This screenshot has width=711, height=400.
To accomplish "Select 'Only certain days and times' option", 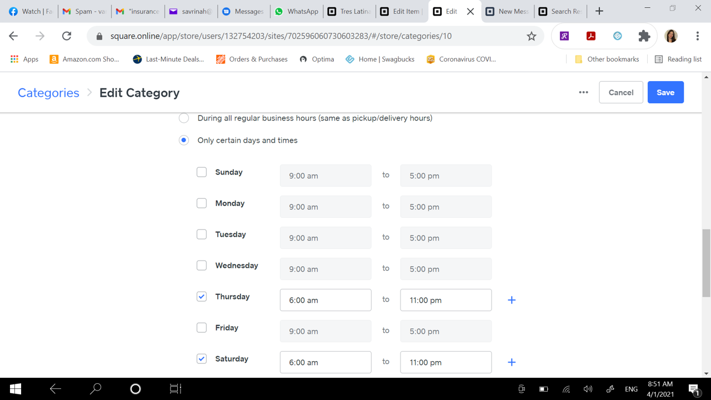I will 184,140.
